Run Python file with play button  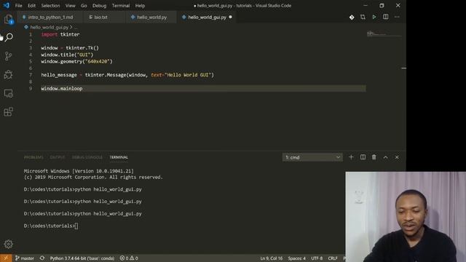[x=374, y=17]
